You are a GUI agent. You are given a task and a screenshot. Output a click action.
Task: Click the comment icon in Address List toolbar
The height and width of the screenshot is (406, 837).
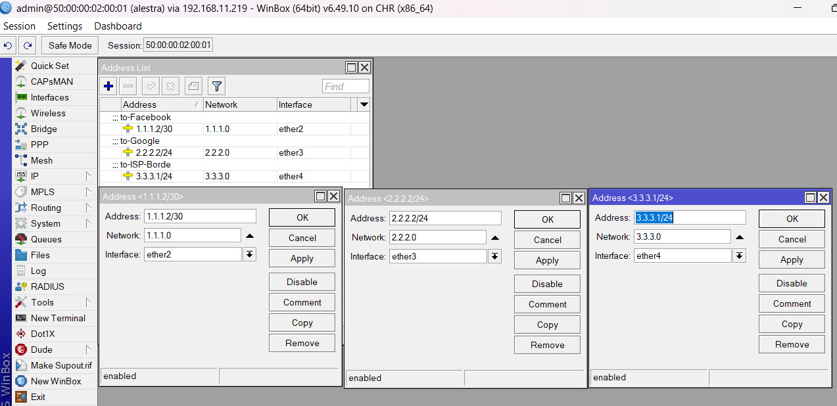click(193, 86)
